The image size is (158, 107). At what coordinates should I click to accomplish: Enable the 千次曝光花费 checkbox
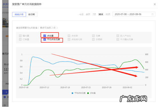[118, 39]
